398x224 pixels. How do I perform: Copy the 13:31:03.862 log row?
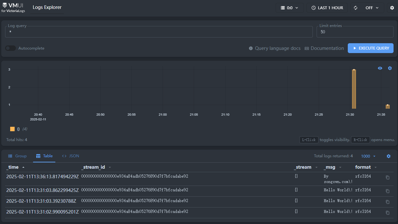click(x=388, y=191)
